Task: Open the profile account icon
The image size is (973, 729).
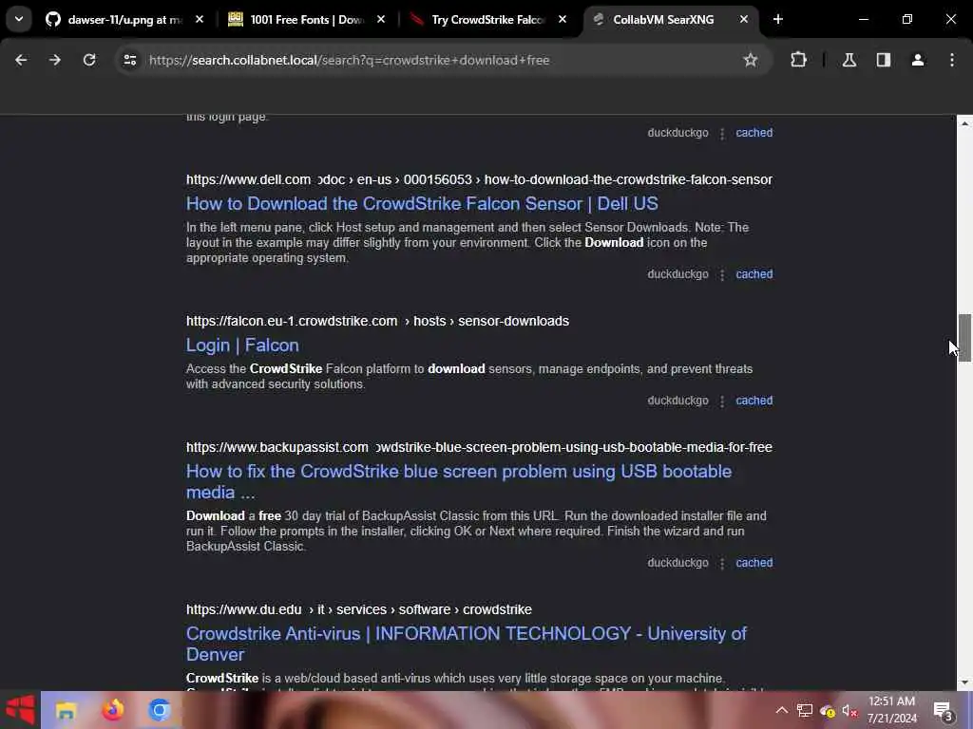Action: click(x=918, y=60)
